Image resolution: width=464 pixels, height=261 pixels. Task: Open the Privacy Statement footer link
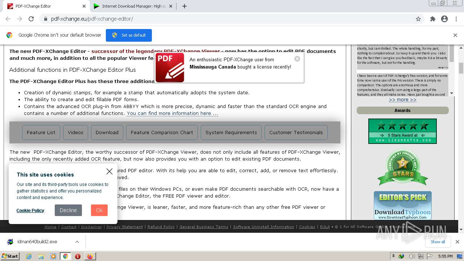[125, 227]
